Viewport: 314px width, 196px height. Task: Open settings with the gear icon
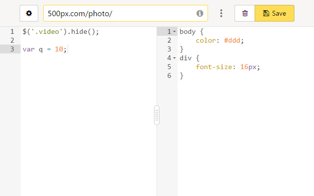[29, 13]
